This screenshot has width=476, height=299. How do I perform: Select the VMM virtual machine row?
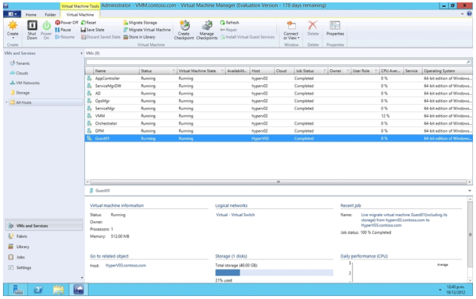(279, 116)
